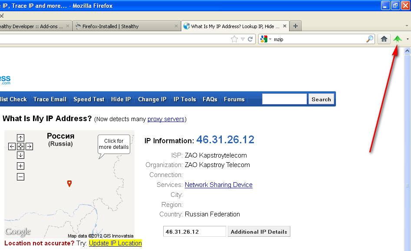Open the Blacklist Check menu item
This screenshot has width=411, height=251.
pyautogui.click(x=13, y=100)
